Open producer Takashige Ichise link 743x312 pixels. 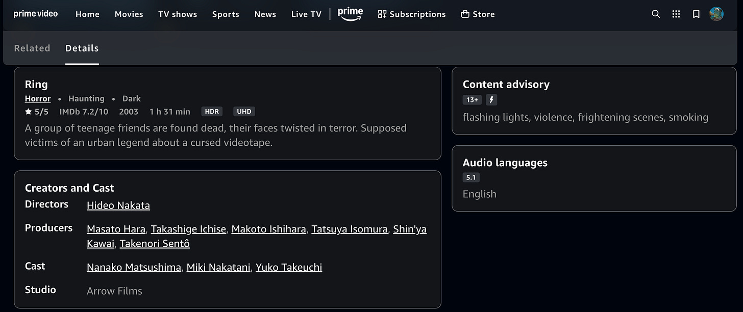(x=188, y=229)
